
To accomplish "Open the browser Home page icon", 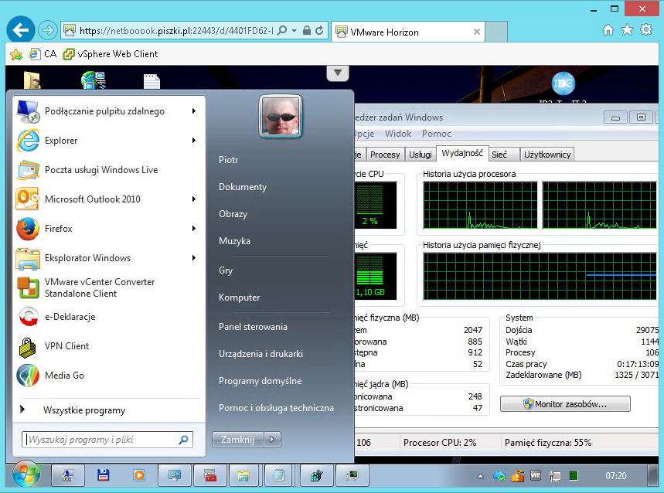I will click(608, 30).
